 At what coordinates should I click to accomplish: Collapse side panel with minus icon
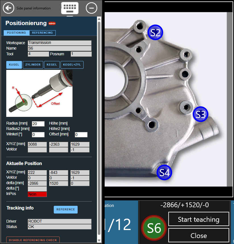click(x=92, y=8)
